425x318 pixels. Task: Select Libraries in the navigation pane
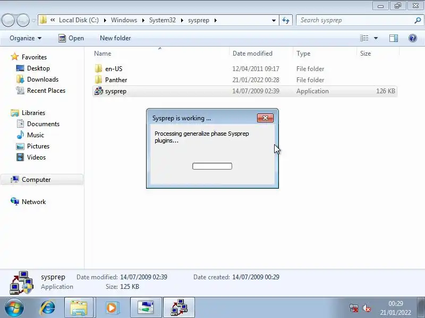tap(33, 113)
